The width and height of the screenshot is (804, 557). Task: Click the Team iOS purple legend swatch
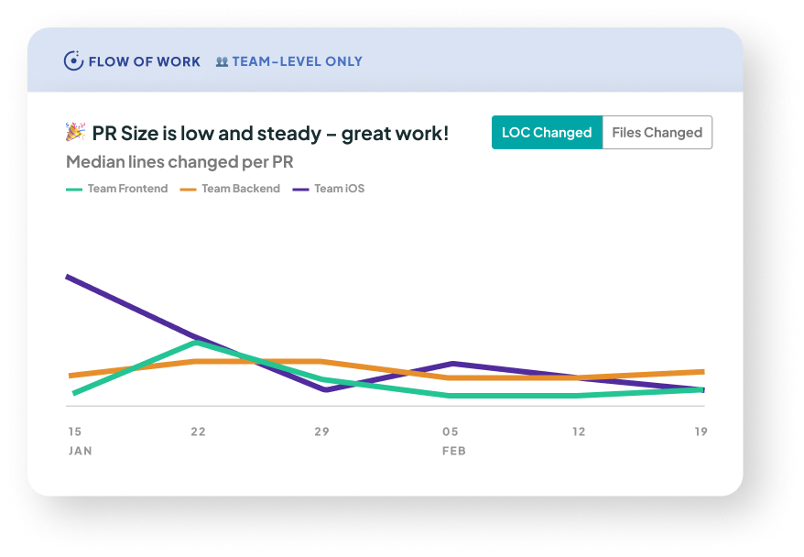point(300,190)
